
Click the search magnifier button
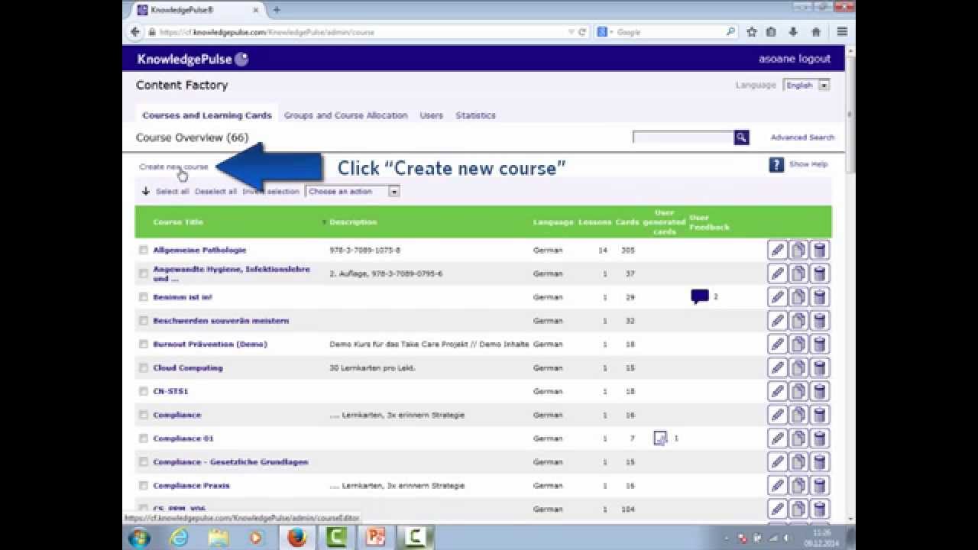[741, 137]
